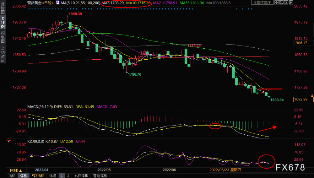Open the VIP指标 tab
This screenshot has height=178, width=314.
[38, 175]
